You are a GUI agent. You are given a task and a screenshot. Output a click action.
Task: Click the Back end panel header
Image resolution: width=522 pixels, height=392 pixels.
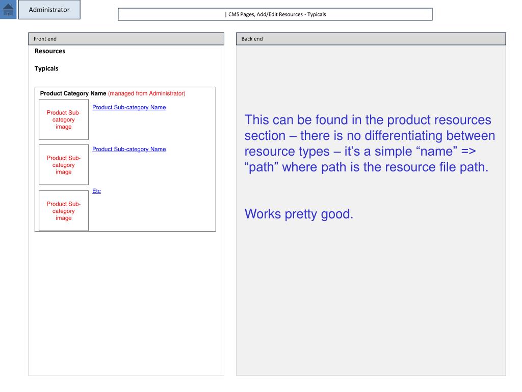(371, 39)
